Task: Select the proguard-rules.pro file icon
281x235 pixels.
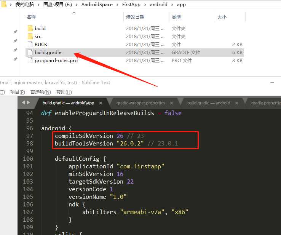Action: point(30,61)
